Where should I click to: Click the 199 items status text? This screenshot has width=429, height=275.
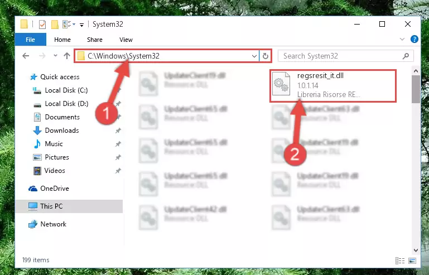pyautogui.click(x=36, y=260)
